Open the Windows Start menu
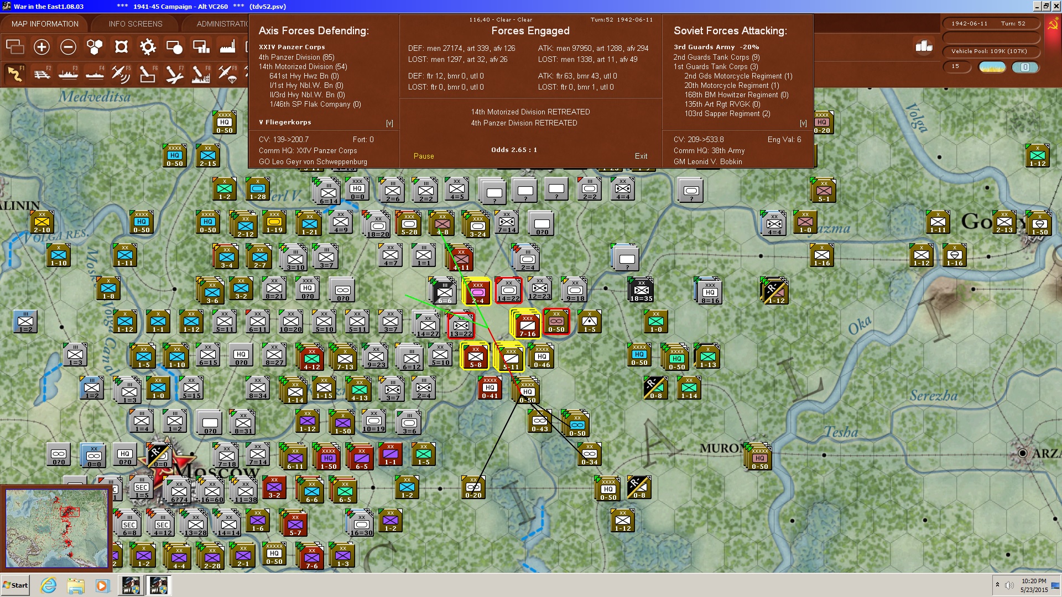1062x597 pixels. pos(15,585)
